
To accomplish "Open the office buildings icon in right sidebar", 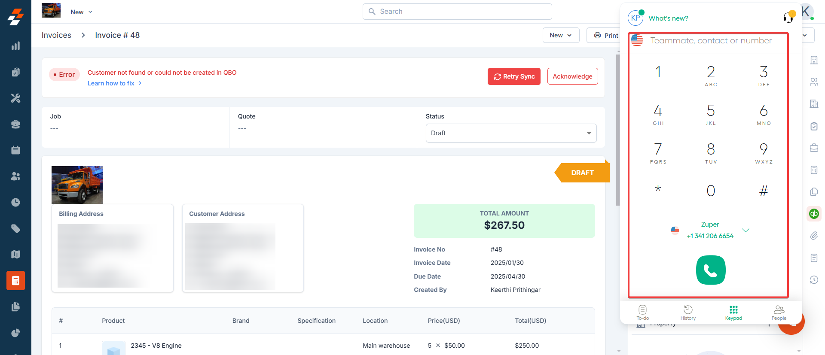I will tap(814, 104).
